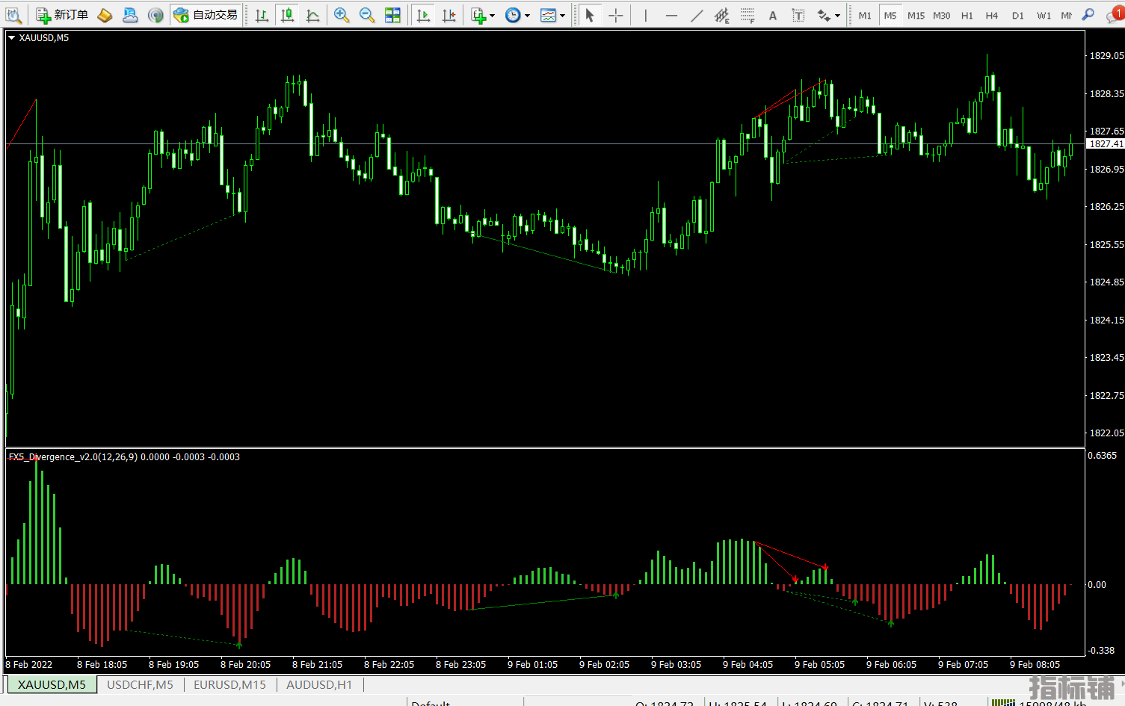
Task: Select the cursor arrow tool
Action: tap(590, 15)
